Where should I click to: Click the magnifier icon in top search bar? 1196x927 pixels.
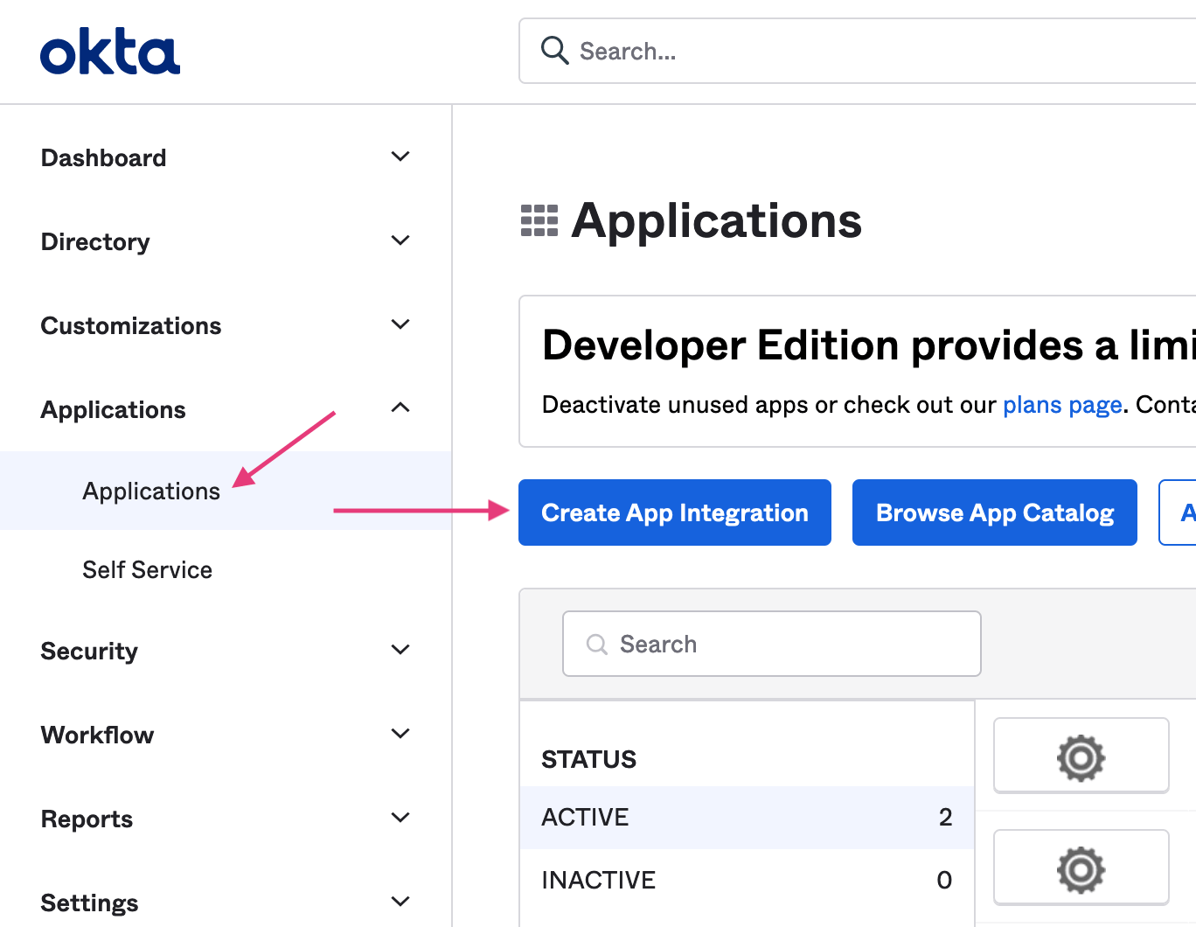click(x=554, y=51)
